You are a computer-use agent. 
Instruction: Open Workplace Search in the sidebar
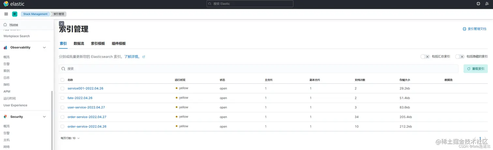point(17,36)
